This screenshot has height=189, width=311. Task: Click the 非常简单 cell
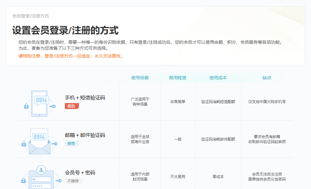[177, 102]
